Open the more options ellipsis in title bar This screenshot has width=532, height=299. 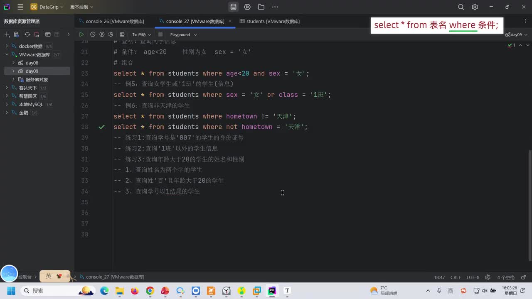pos(275,7)
